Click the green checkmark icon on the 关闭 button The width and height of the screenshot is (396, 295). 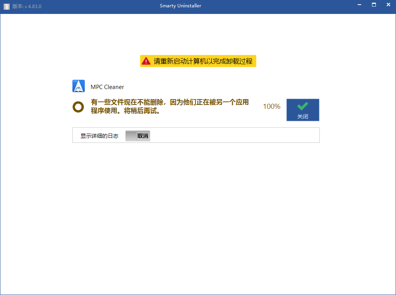(x=303, y=106)
